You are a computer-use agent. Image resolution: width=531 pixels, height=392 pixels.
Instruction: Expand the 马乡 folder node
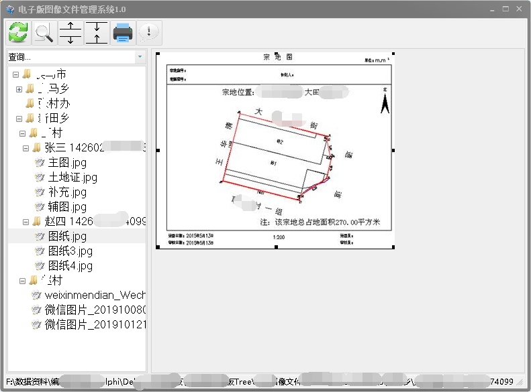19,89
